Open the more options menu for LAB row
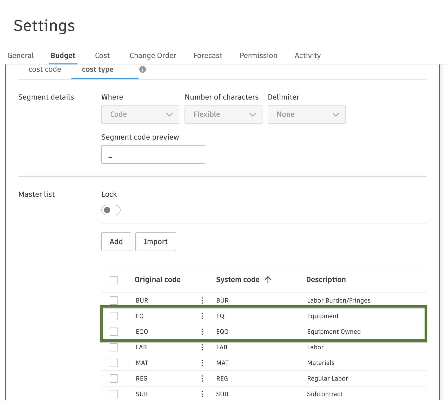448x405 pixels. (202, 347)
